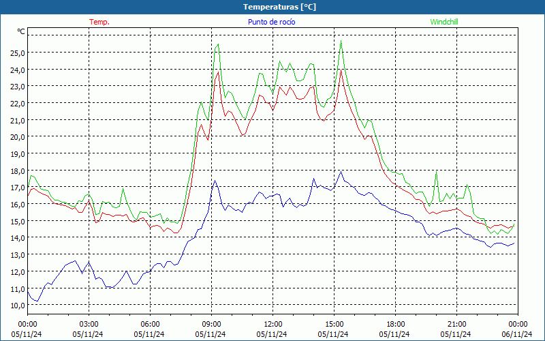The height and width of the screenshot is (341, 545).
Task: Click the 22,0 y-axis value
Action: [18, 104]
